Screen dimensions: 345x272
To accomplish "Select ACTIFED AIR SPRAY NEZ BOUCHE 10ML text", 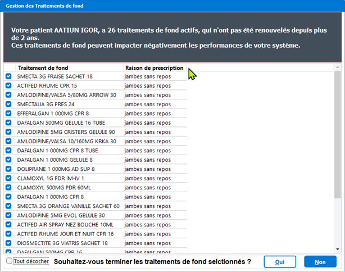I will tap(65, 224).
